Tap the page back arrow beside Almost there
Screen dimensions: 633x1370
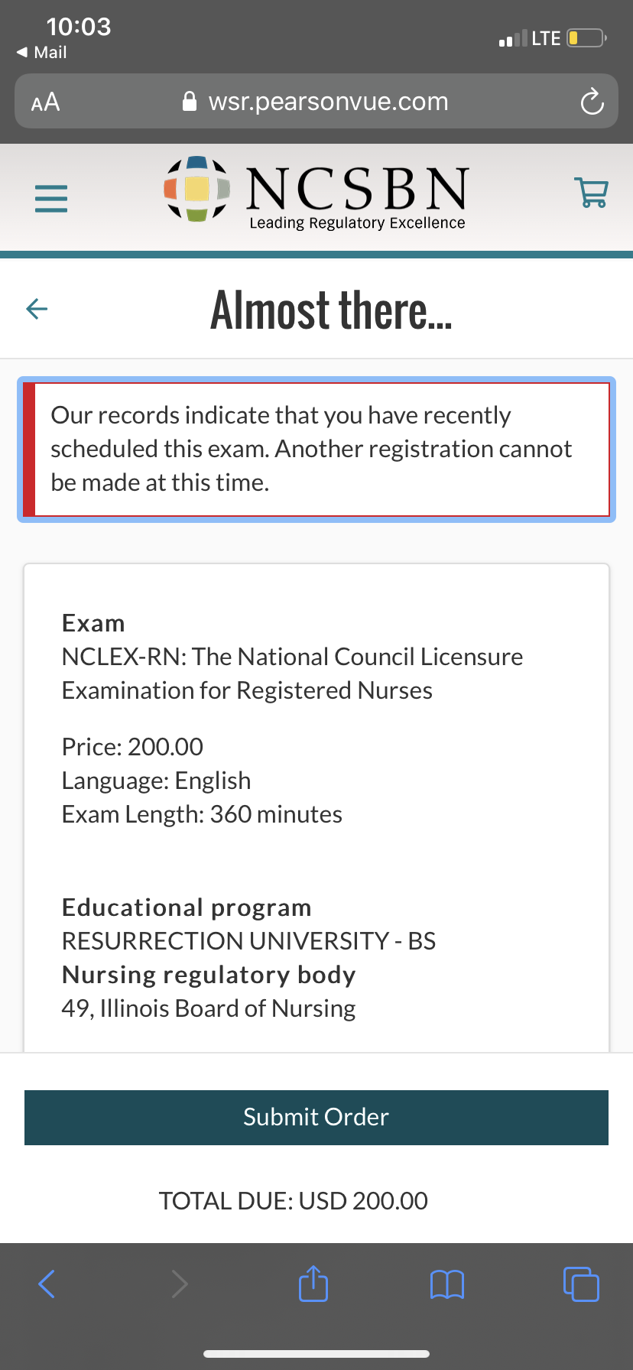click(37, 309)
